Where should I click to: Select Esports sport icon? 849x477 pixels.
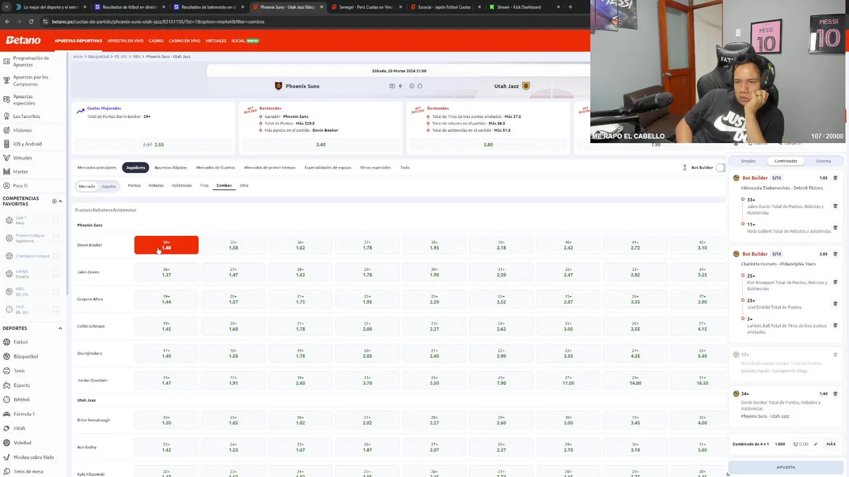(x=6, y=385)
